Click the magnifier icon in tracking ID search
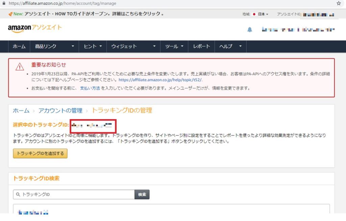 click(18, 195)
